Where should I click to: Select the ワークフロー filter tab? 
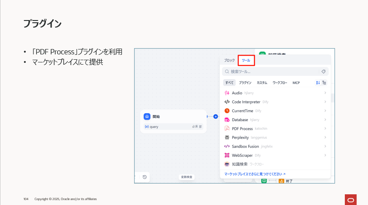point(280,82)
